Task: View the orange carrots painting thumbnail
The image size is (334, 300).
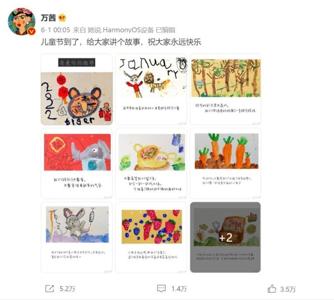Action: [225, 163]
